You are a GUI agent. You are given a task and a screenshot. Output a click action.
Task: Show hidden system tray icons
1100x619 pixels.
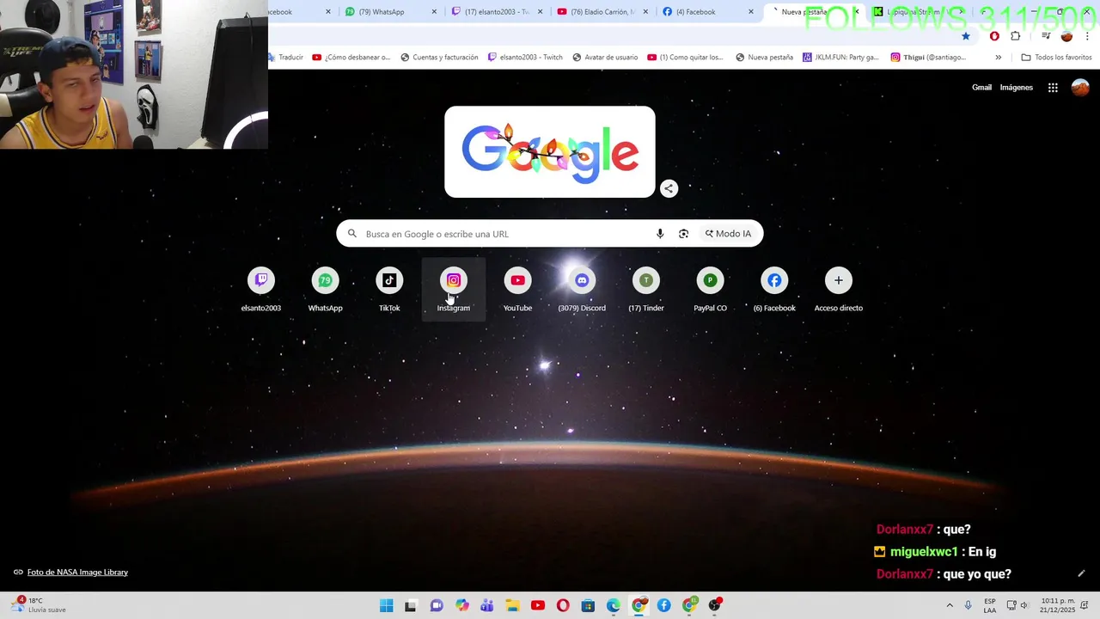tap(950, 605)
